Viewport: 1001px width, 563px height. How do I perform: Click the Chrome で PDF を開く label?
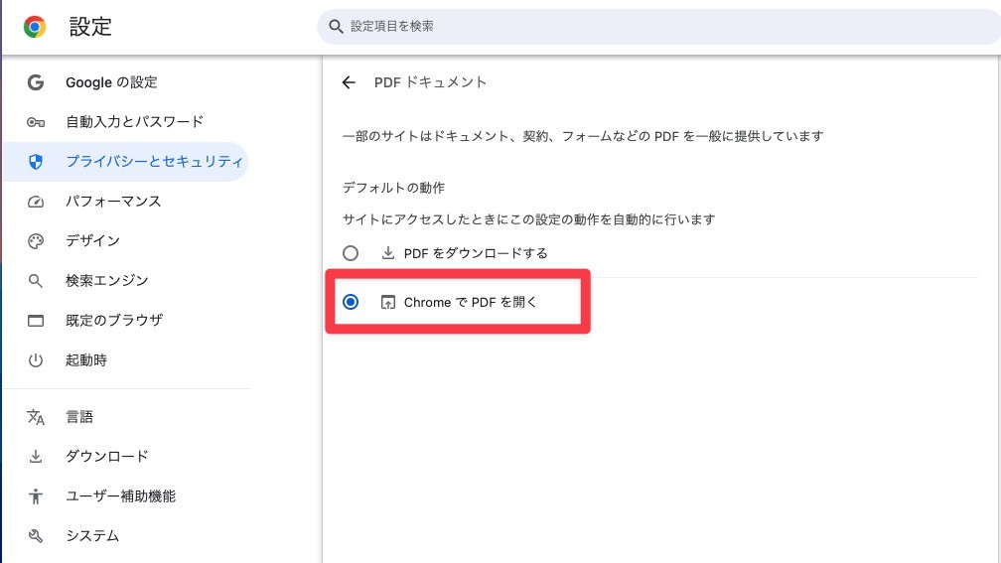click(x=470, y=302)
